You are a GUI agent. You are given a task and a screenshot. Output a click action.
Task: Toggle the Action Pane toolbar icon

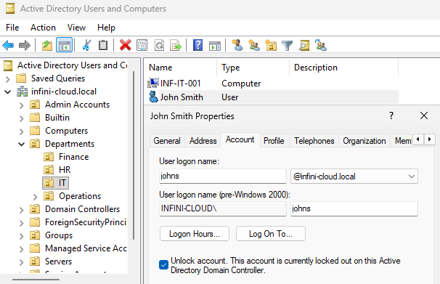[215, 46]
